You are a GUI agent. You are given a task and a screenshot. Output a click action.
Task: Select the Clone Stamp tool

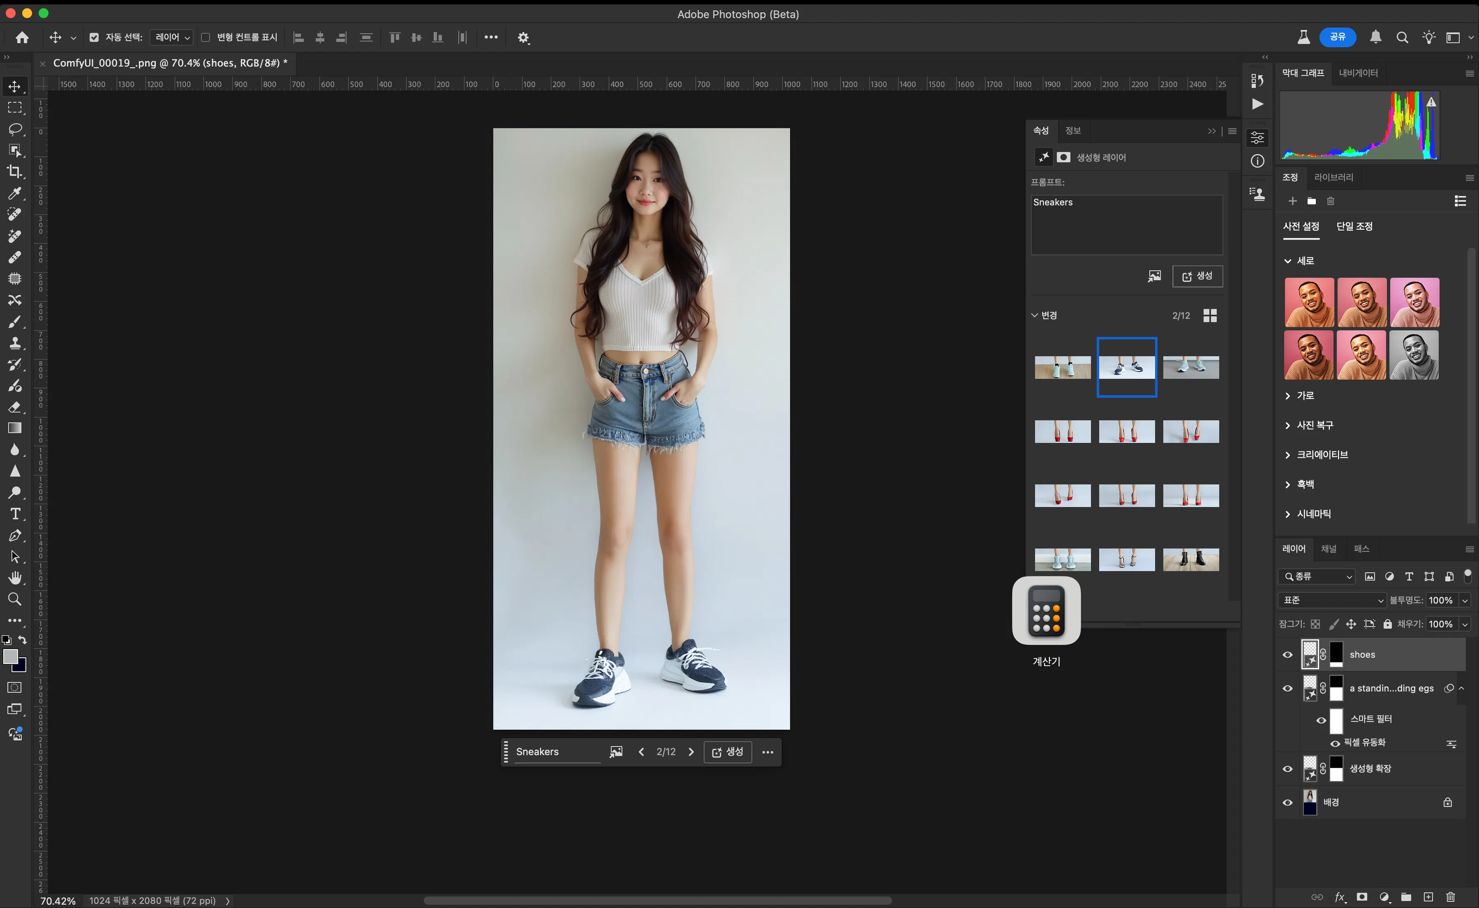click(15, 343)
